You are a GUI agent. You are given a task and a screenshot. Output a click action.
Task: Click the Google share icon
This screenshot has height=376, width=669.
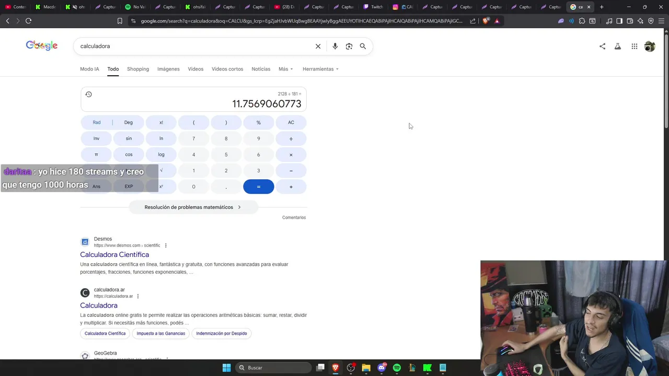tap(602, 46)
